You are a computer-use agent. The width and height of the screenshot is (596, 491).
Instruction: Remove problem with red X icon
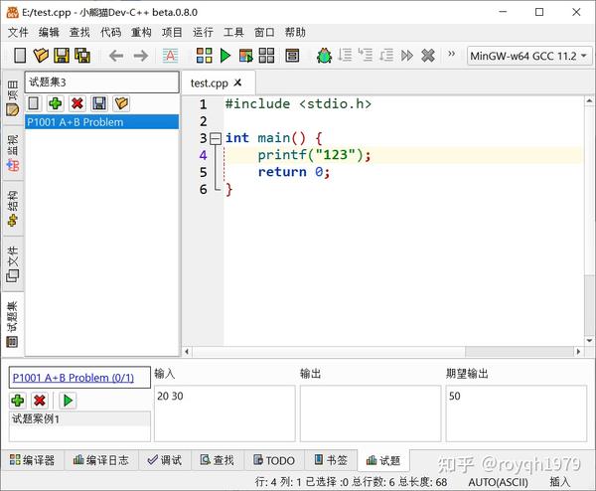tap(77, 103)
